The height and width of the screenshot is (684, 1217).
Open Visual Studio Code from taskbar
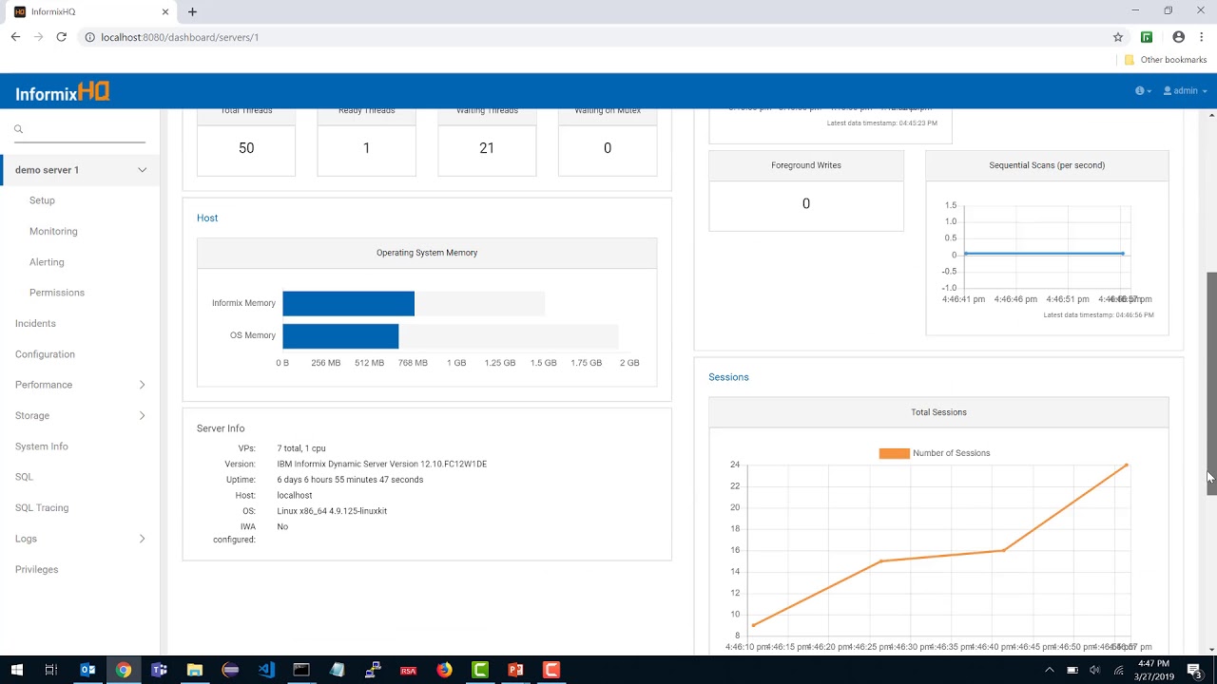click(266, 670)
